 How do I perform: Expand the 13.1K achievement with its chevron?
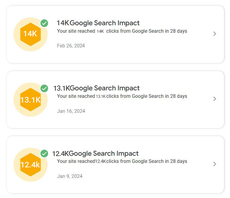[x=214, y=99]
